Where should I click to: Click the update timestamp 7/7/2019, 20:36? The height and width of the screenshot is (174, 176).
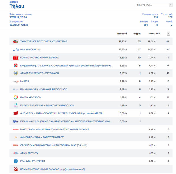click(18, 17)
